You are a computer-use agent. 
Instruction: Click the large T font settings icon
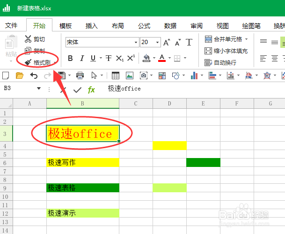click(x=189, y=42)
